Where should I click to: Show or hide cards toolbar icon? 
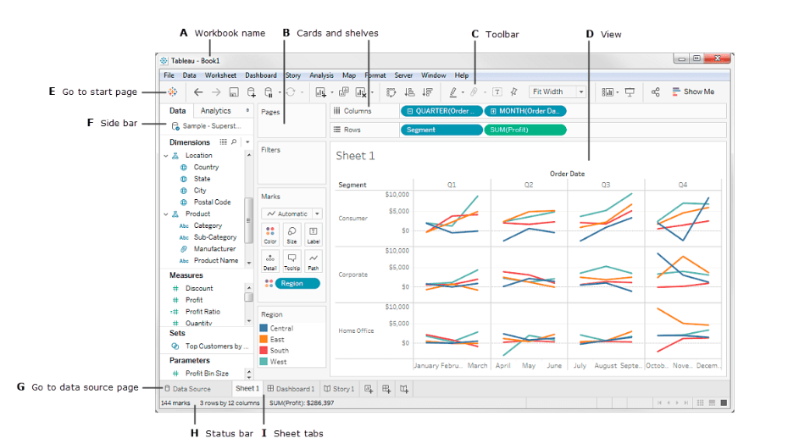click(x=608, y=92)
